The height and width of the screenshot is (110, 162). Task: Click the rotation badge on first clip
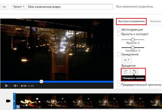18,107
